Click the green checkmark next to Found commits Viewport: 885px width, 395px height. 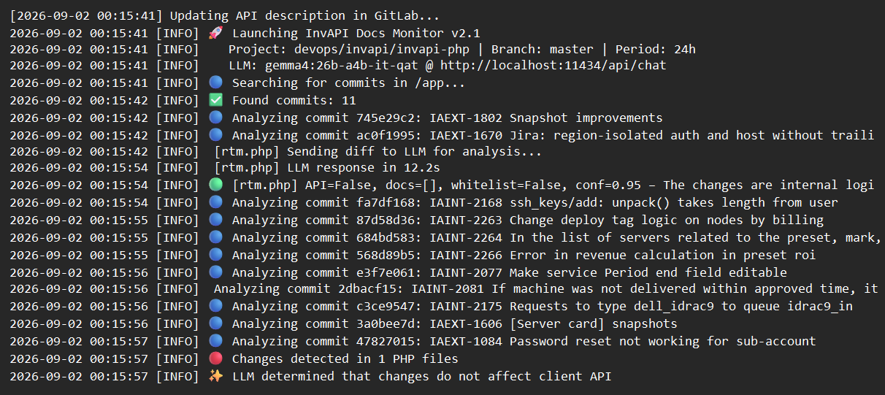215,100
